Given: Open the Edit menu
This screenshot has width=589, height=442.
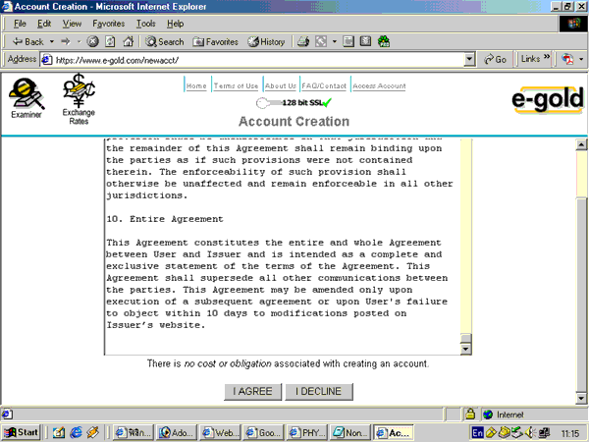Looking at the screenshot, I should [x=44, y=24].
